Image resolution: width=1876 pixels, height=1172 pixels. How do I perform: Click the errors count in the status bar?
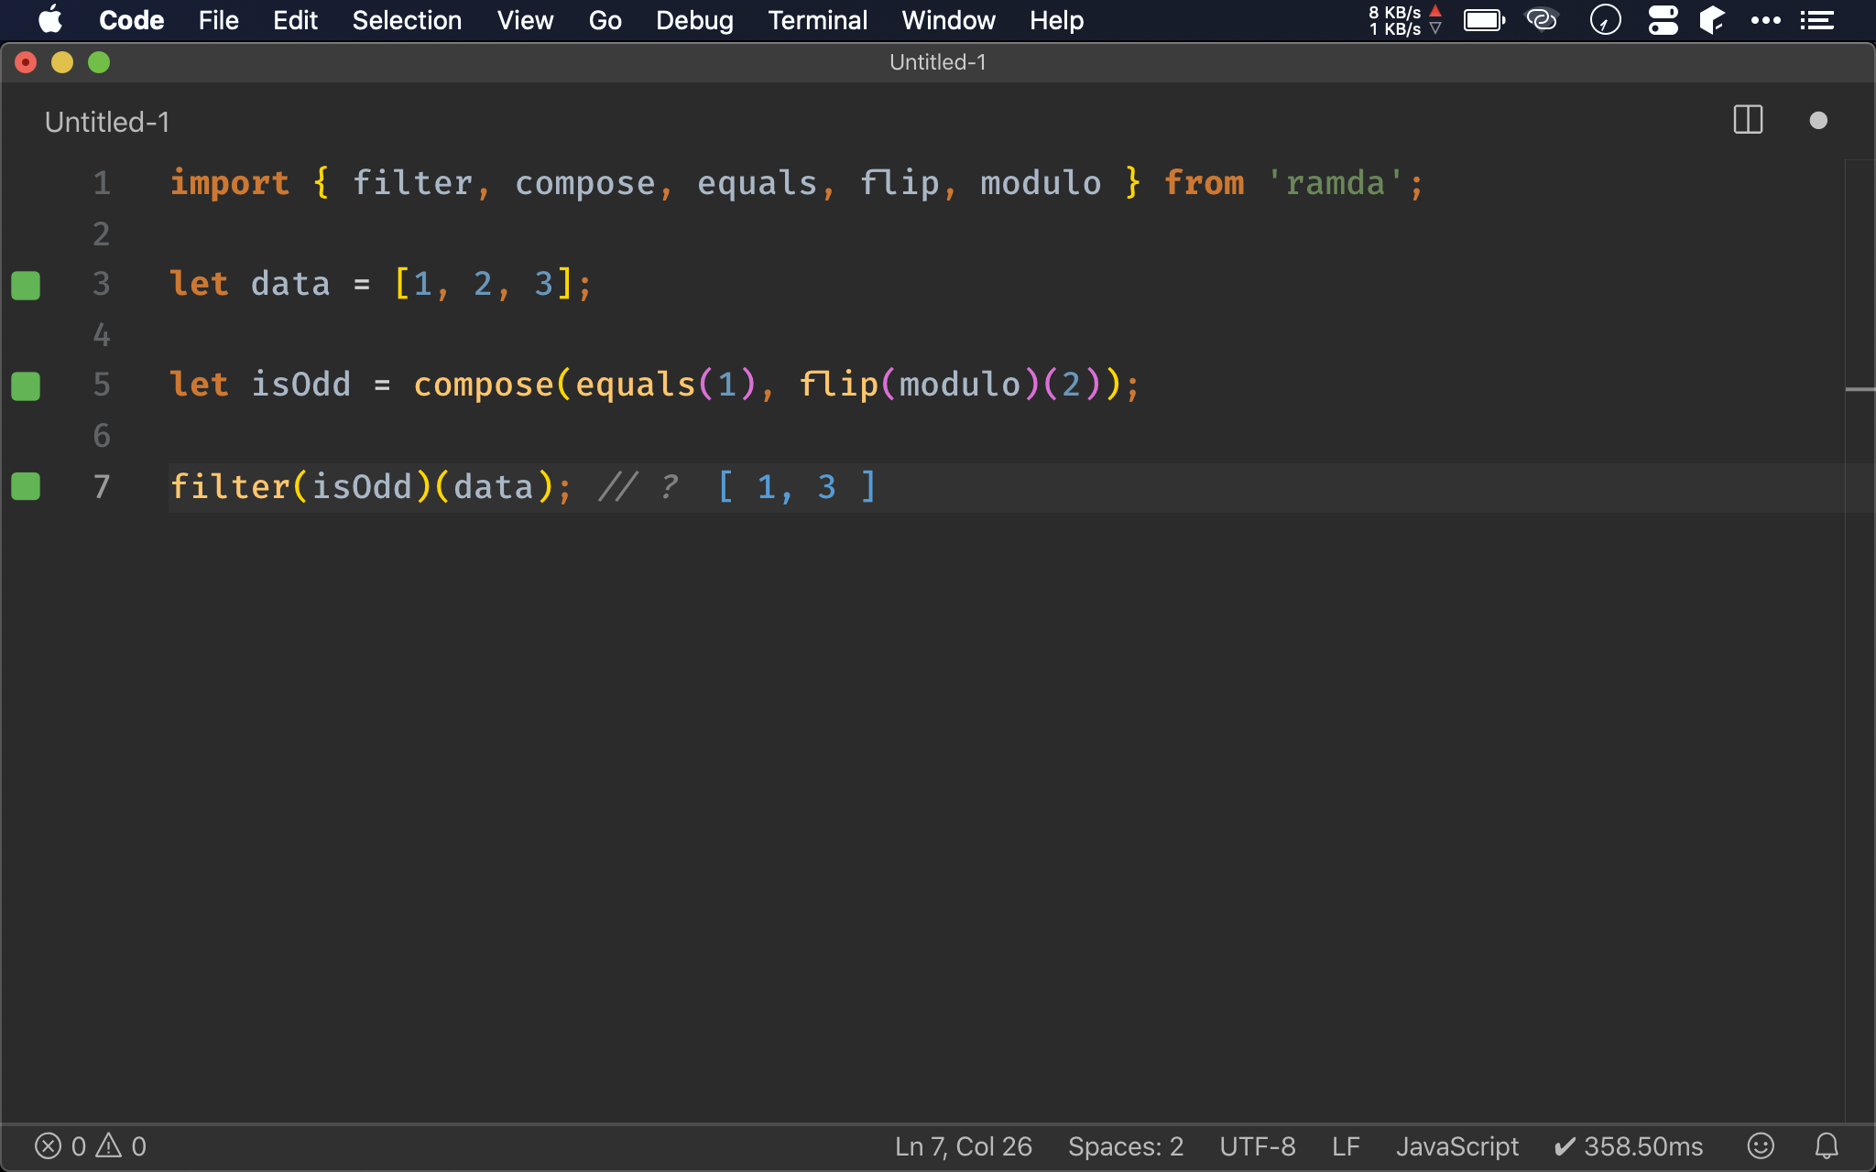(x=60, y=1146)
